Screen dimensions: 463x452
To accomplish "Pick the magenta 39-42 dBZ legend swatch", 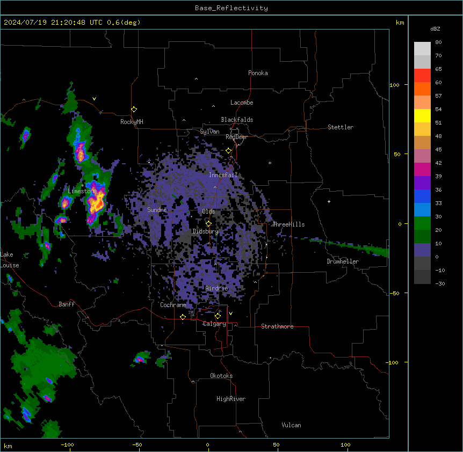I will [422, 169].
